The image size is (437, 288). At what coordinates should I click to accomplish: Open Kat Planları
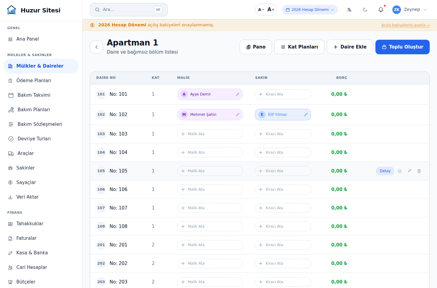[299, 47]
